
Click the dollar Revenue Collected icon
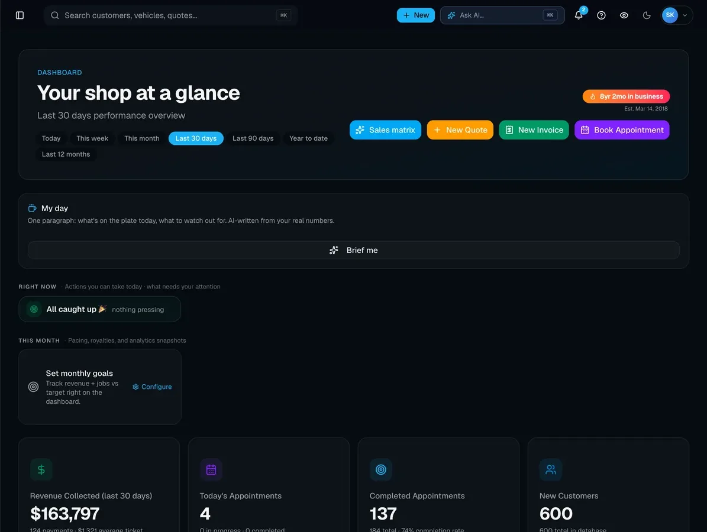coord(41,470)
